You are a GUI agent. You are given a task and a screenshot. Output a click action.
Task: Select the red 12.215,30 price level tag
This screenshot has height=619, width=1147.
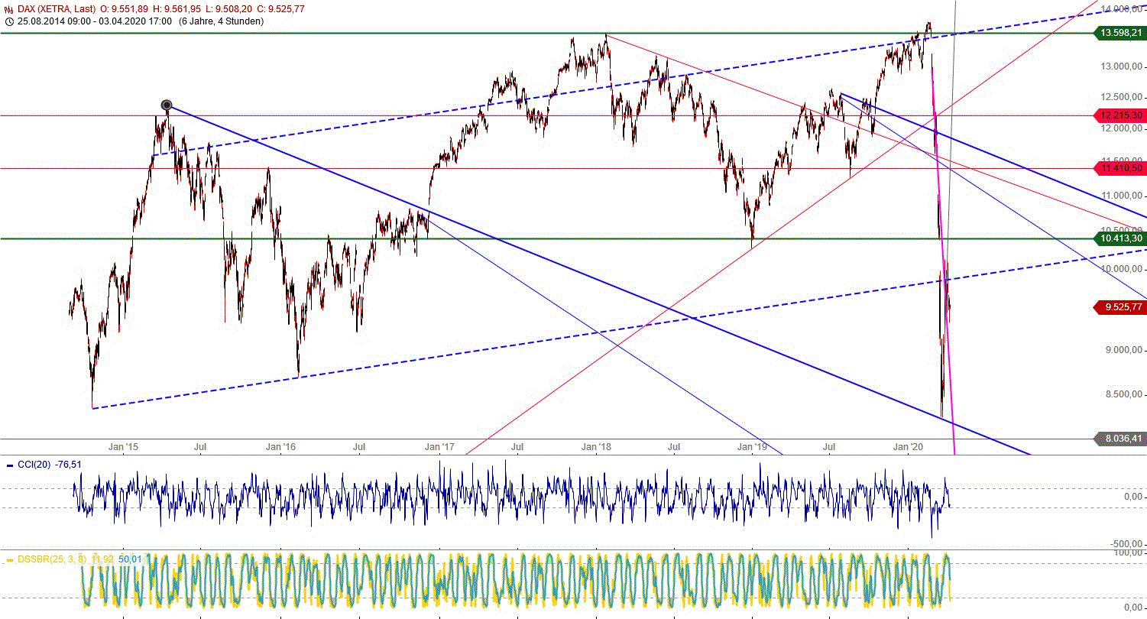[x=1120, y=115]
